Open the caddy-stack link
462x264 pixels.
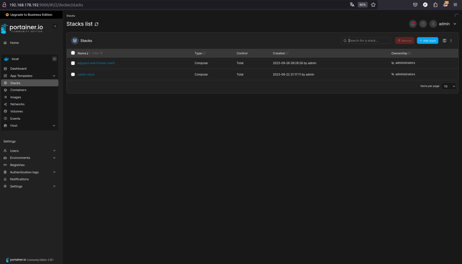coord(86,74)
